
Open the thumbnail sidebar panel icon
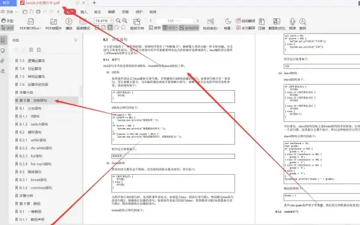3,50
